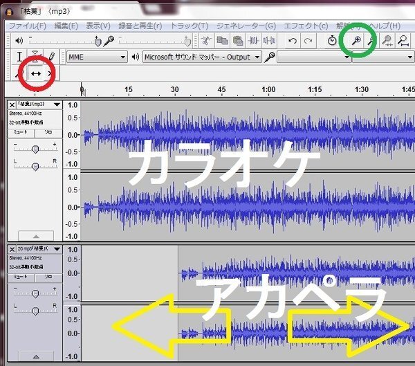This screenshot has width=415, height=366.
Task: Click the second track's 'Stereo, 44100Hz' info text
Action: point(26,257)
